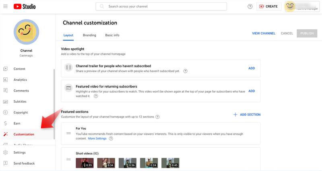The width and height of the screenshot is (322, 171).
Task: Click the 'Short videos (82)' section title
Action: click(87, 153)
